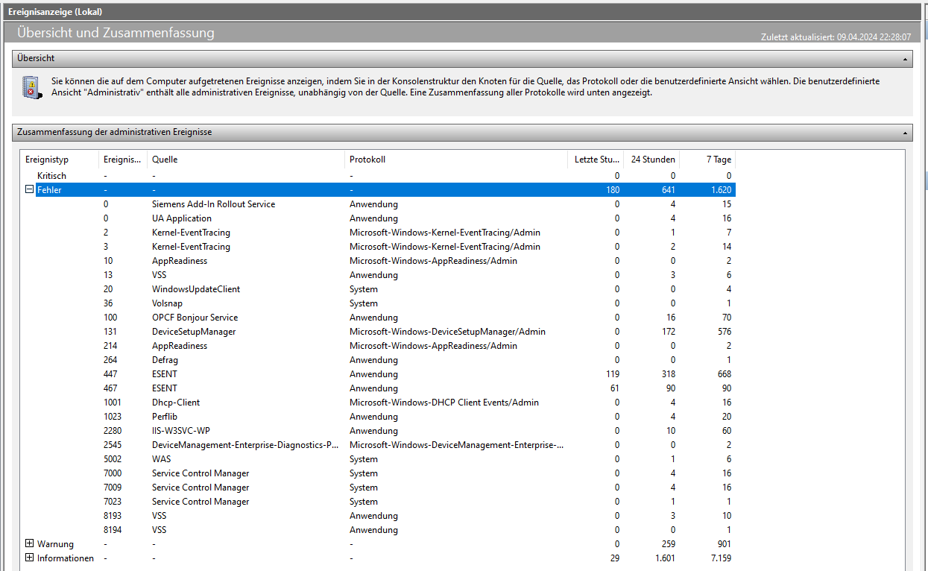This screenshot has width=928, height=571.
Task: Click the Warnung 24 Stunden value 259
Action: coord(668,544)
